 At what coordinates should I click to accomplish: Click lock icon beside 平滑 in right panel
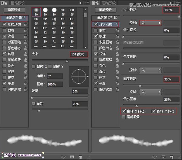117,83
